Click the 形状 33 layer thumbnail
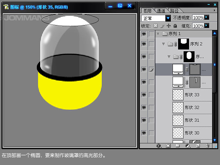Screen dimensions: 220x165 (x=178, y=95)
